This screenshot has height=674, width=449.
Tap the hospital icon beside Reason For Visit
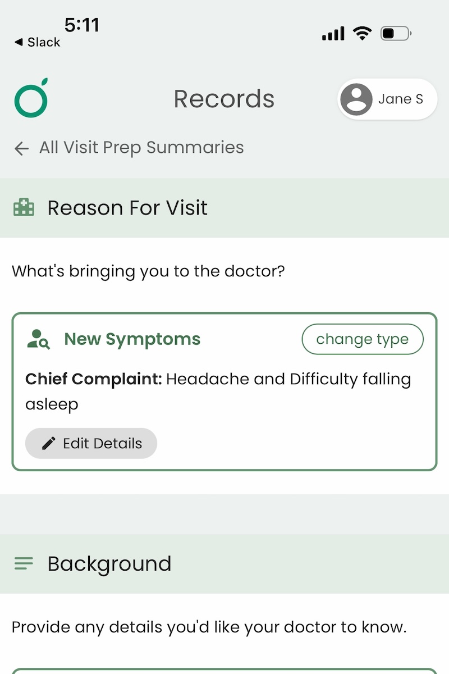[24, 208]
